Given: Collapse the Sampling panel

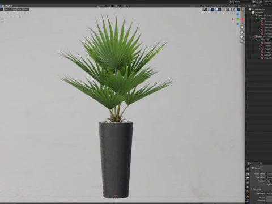Looking at the screenshot, I should click(257, 189).
